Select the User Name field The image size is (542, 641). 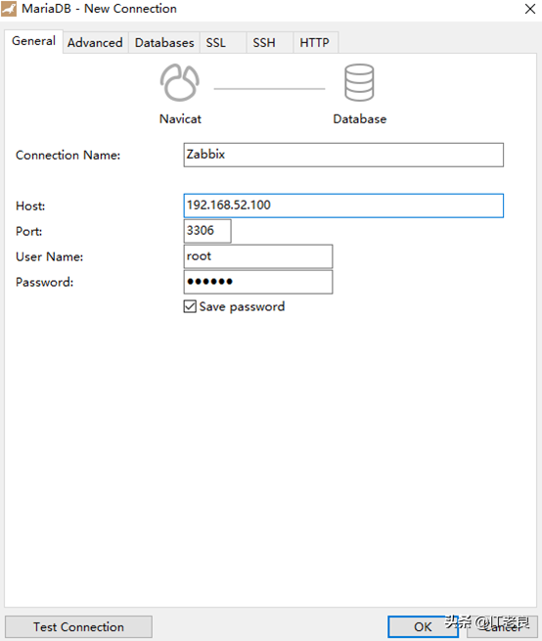(258, 256)
